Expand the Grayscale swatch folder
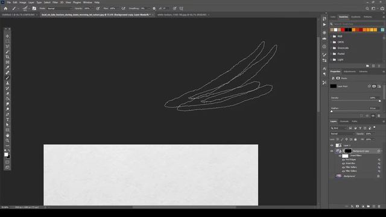This screenshot has height=217, width=386. [331, 48]
